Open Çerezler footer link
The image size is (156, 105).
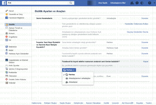point(115,103)
